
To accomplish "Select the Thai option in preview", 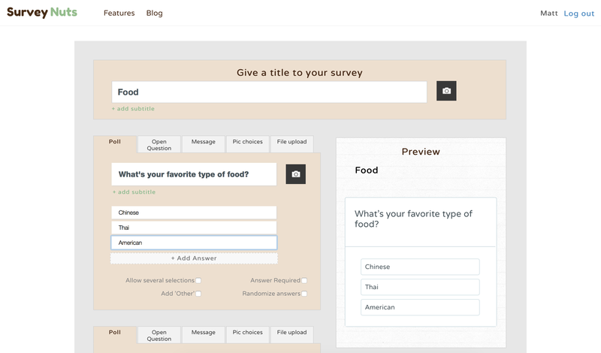I will point(419,287).
